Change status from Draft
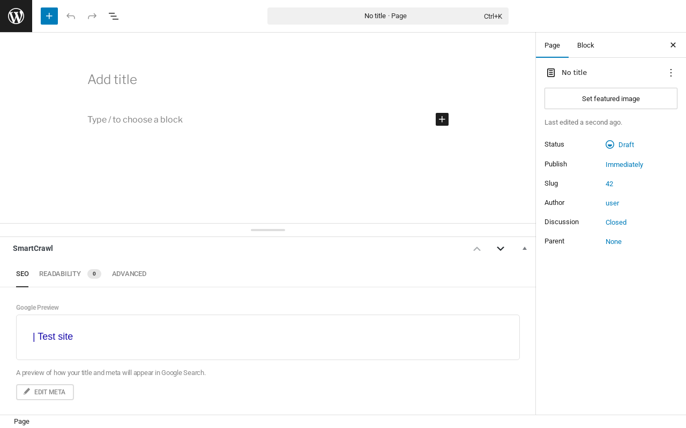 pyautogui.click(x=620, y=144)
